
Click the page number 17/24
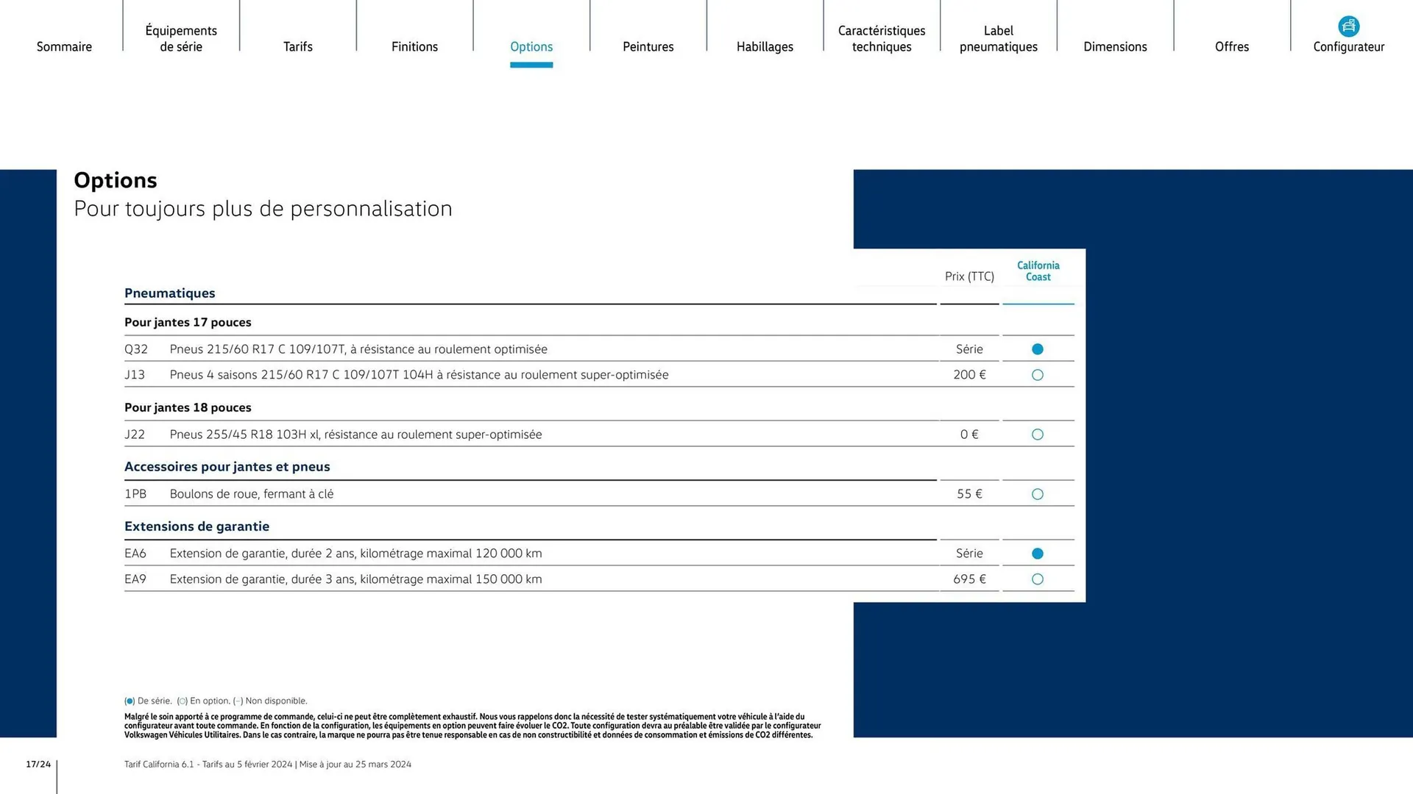(x=38, y=763)
